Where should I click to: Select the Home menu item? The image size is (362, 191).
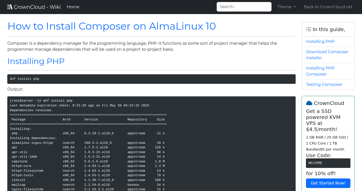pos(73,7)
